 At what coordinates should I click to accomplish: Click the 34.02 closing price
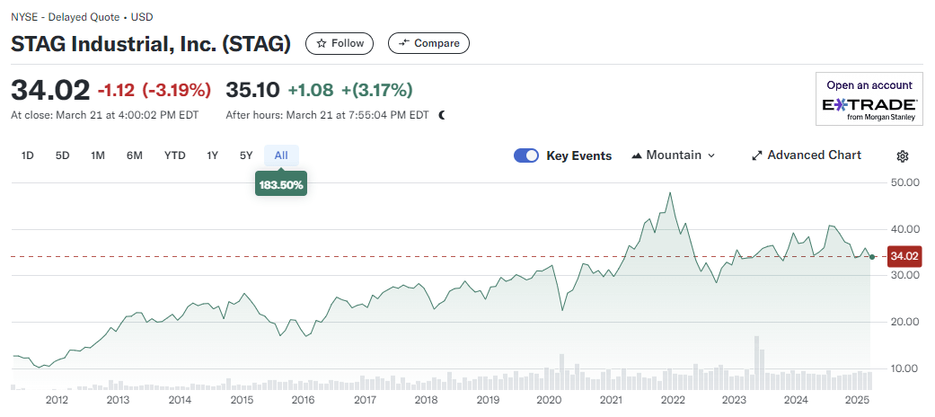(50, 90)
